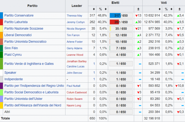Open the Paul Nuttall leader link

coord(73,86)
